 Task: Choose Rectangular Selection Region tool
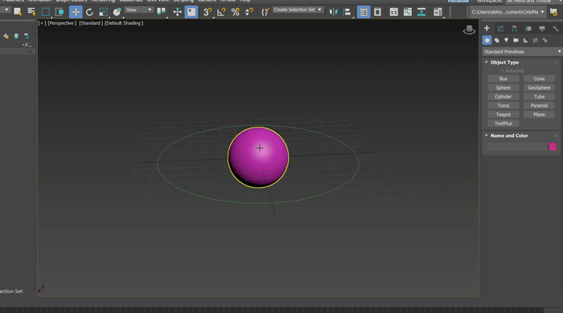click(46, 12)
